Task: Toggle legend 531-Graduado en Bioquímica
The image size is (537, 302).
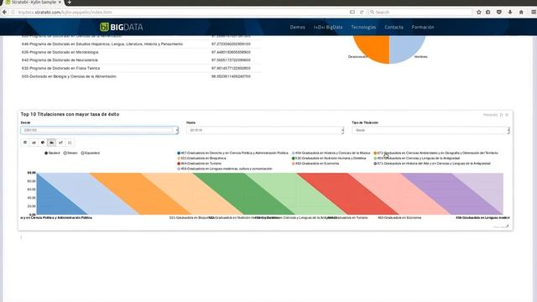Action: (x=201, y=159)
